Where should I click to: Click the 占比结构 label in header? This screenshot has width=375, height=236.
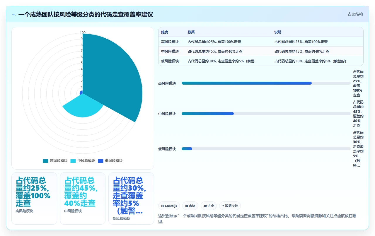355,14
